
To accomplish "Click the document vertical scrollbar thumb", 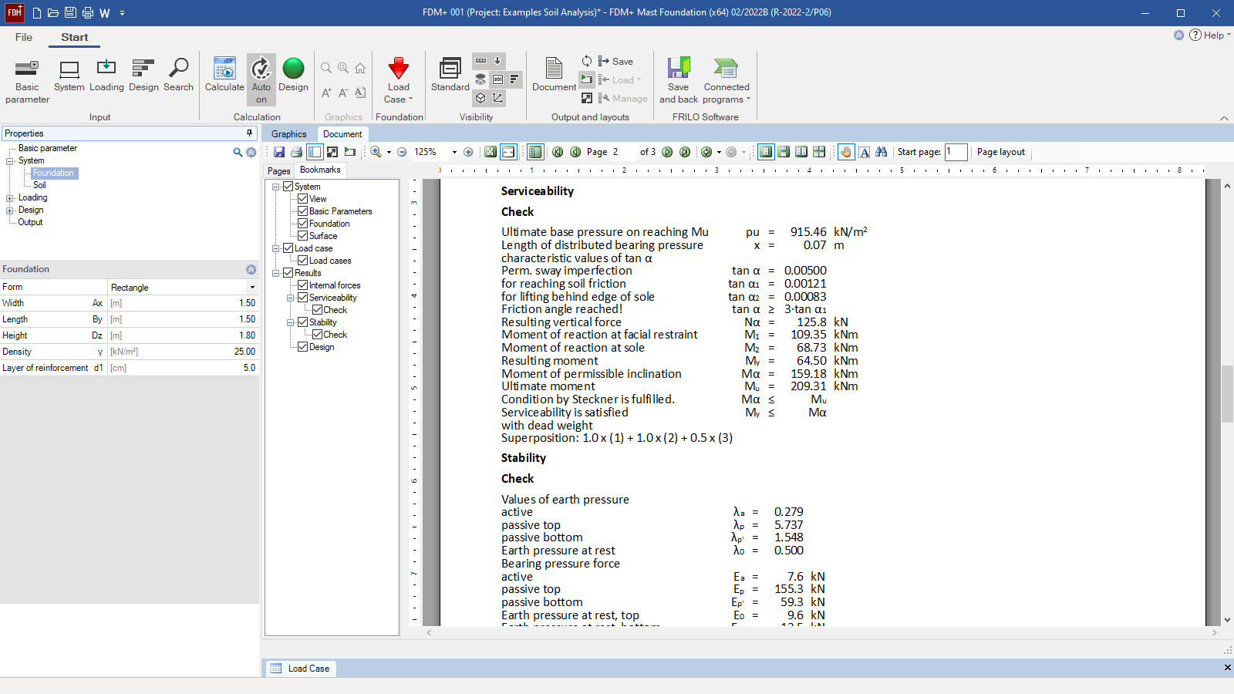I will [x=1227, y=394].
